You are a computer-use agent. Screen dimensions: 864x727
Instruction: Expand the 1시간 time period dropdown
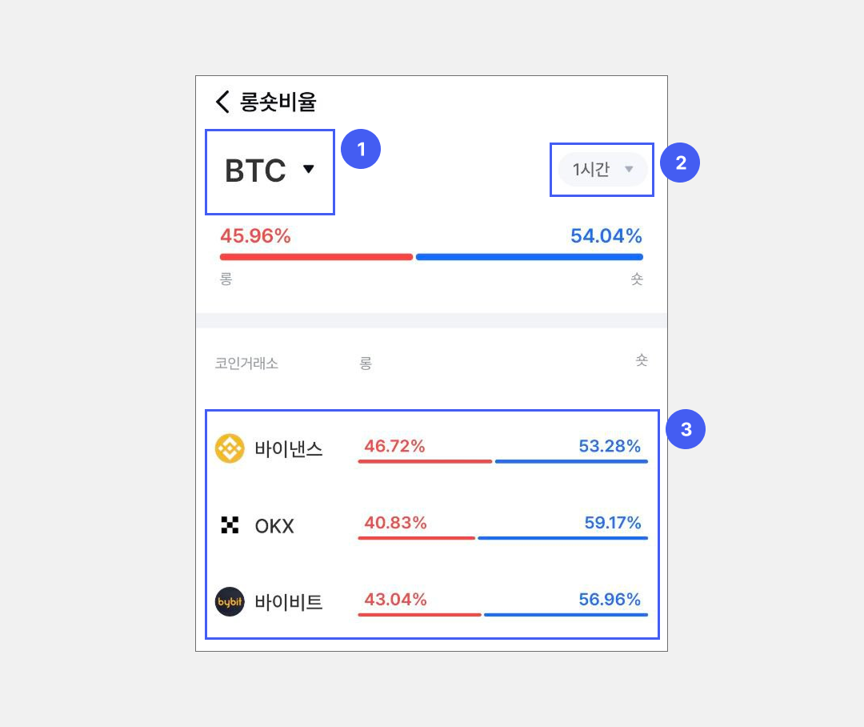point(602,170)
